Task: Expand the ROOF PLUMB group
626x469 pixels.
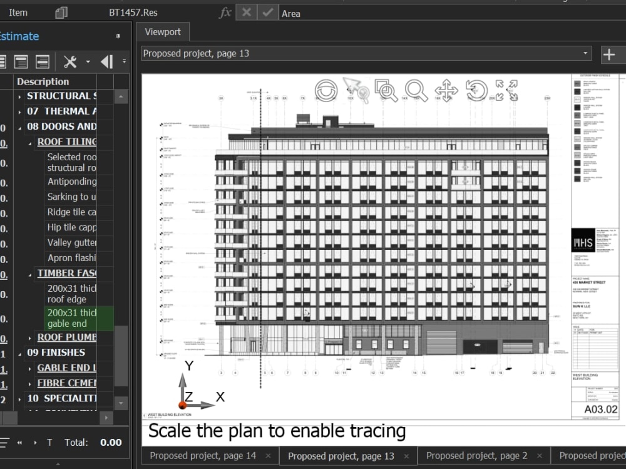Action: click(30, 338)
